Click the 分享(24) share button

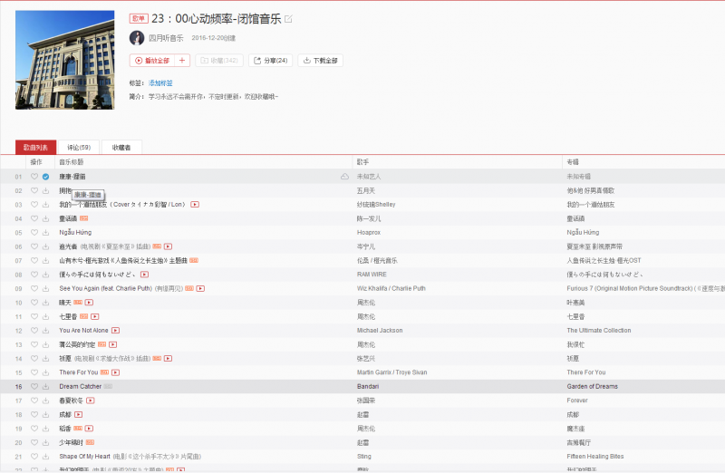(x=271, y=61)
